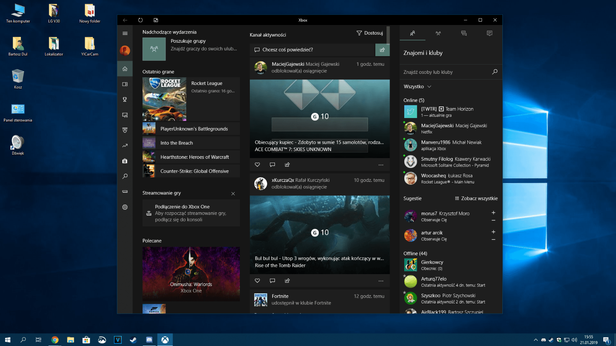Viewport: 616px width, 346px height.
Task: Open xKurczaQx profile from activity feed
Action: (283, 180)
